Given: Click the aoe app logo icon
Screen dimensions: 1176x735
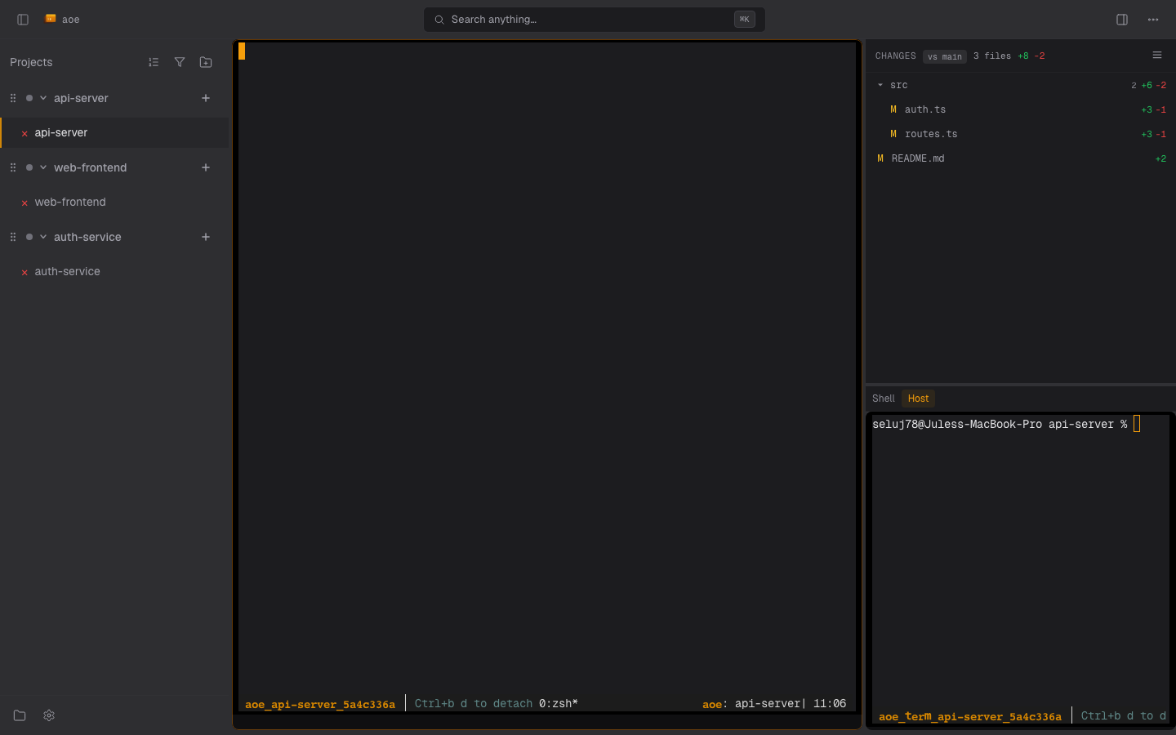Looking at the screenshot, I should [51, 19].
